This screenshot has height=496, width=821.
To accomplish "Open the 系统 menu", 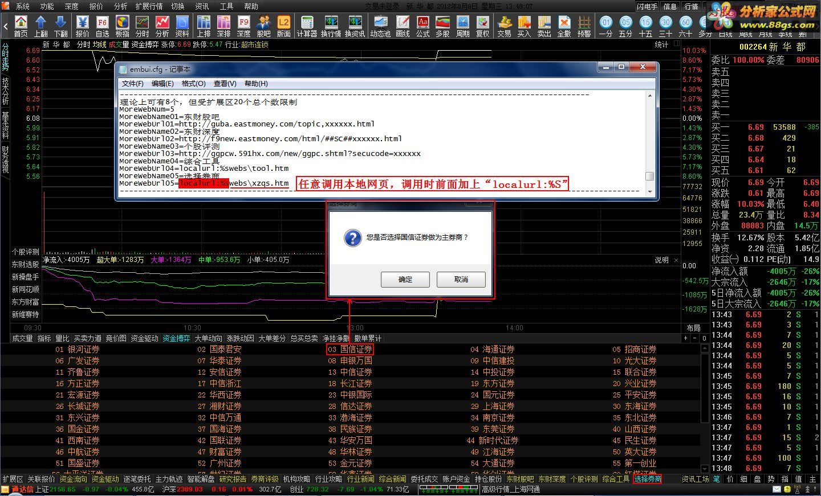I will [22, 6].
